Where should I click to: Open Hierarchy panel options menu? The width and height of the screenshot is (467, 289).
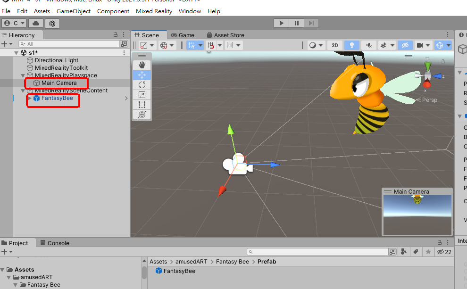pos(124,34)
